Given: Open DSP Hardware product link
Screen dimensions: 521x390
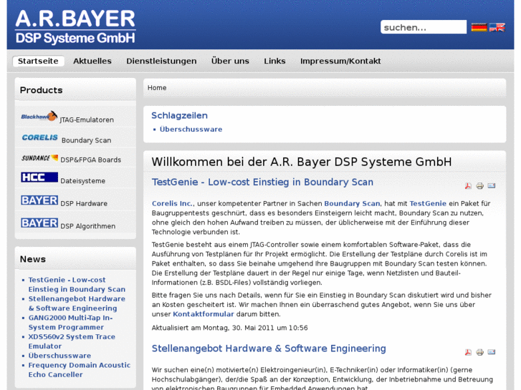Looking at the screenshot, I should [84, 203].
